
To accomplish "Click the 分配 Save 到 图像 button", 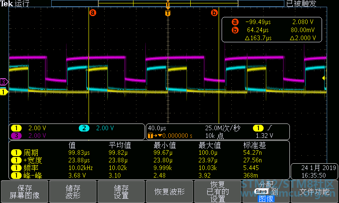I will pos(266,192).
